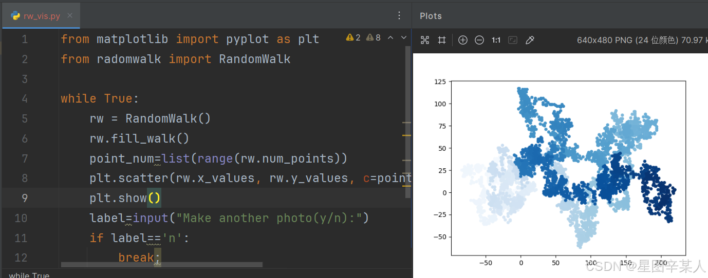Go to next highlighted error arrow
The height and width of the screenshot is (278, 708).
click(x=404, y=37)
